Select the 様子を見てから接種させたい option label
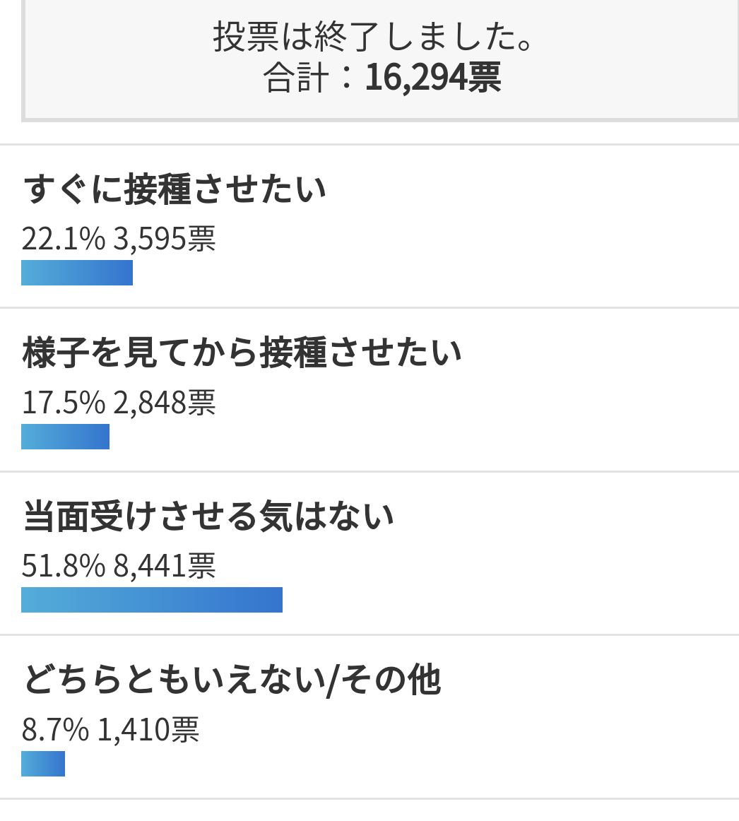Viewport: 739px width, 821px height. 242,353
